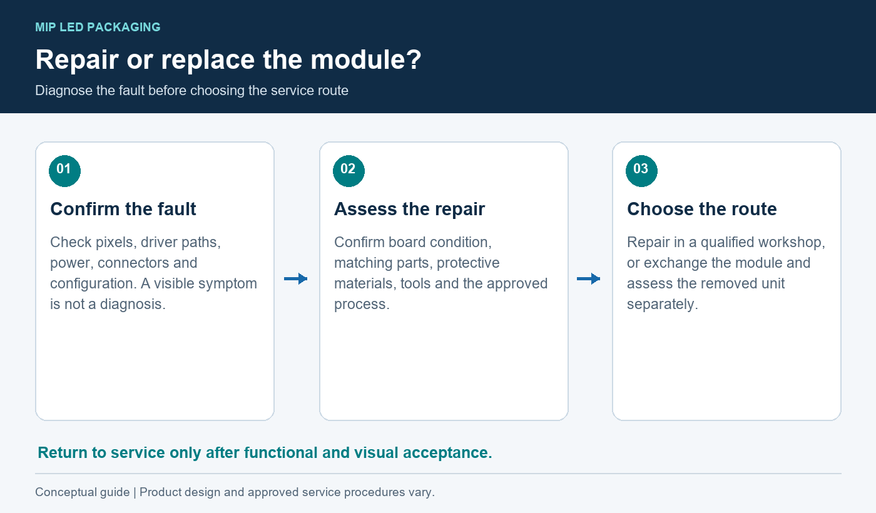Click the "Return to service only after" statement

(x=265, y=453)
